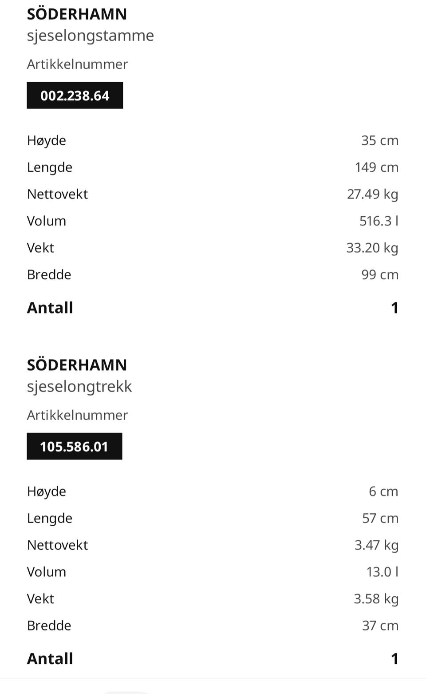Click the 35 cm Høyde value
Image resolution: width=426 pixels, height=694 pixels.
point(380,140)
